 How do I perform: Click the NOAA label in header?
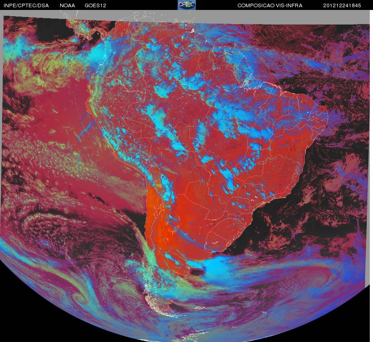[x=67, y=5]
